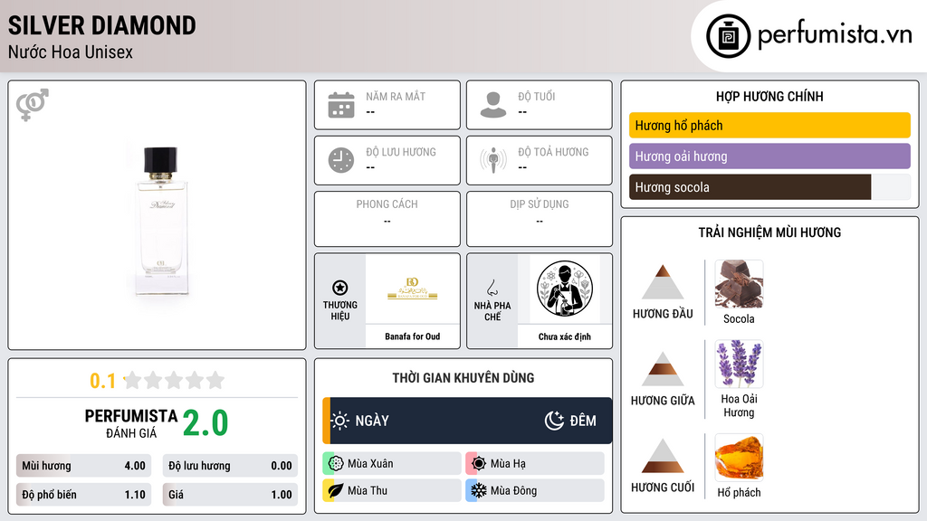Viewport: 927px width, 521px height.
Task: Click the sun icon next to Ngày
Action: point(340,421)
